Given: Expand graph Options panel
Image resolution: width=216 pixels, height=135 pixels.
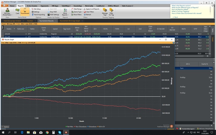Looking at the screenshot, I should pyautogui.click(x=5, y=127).
